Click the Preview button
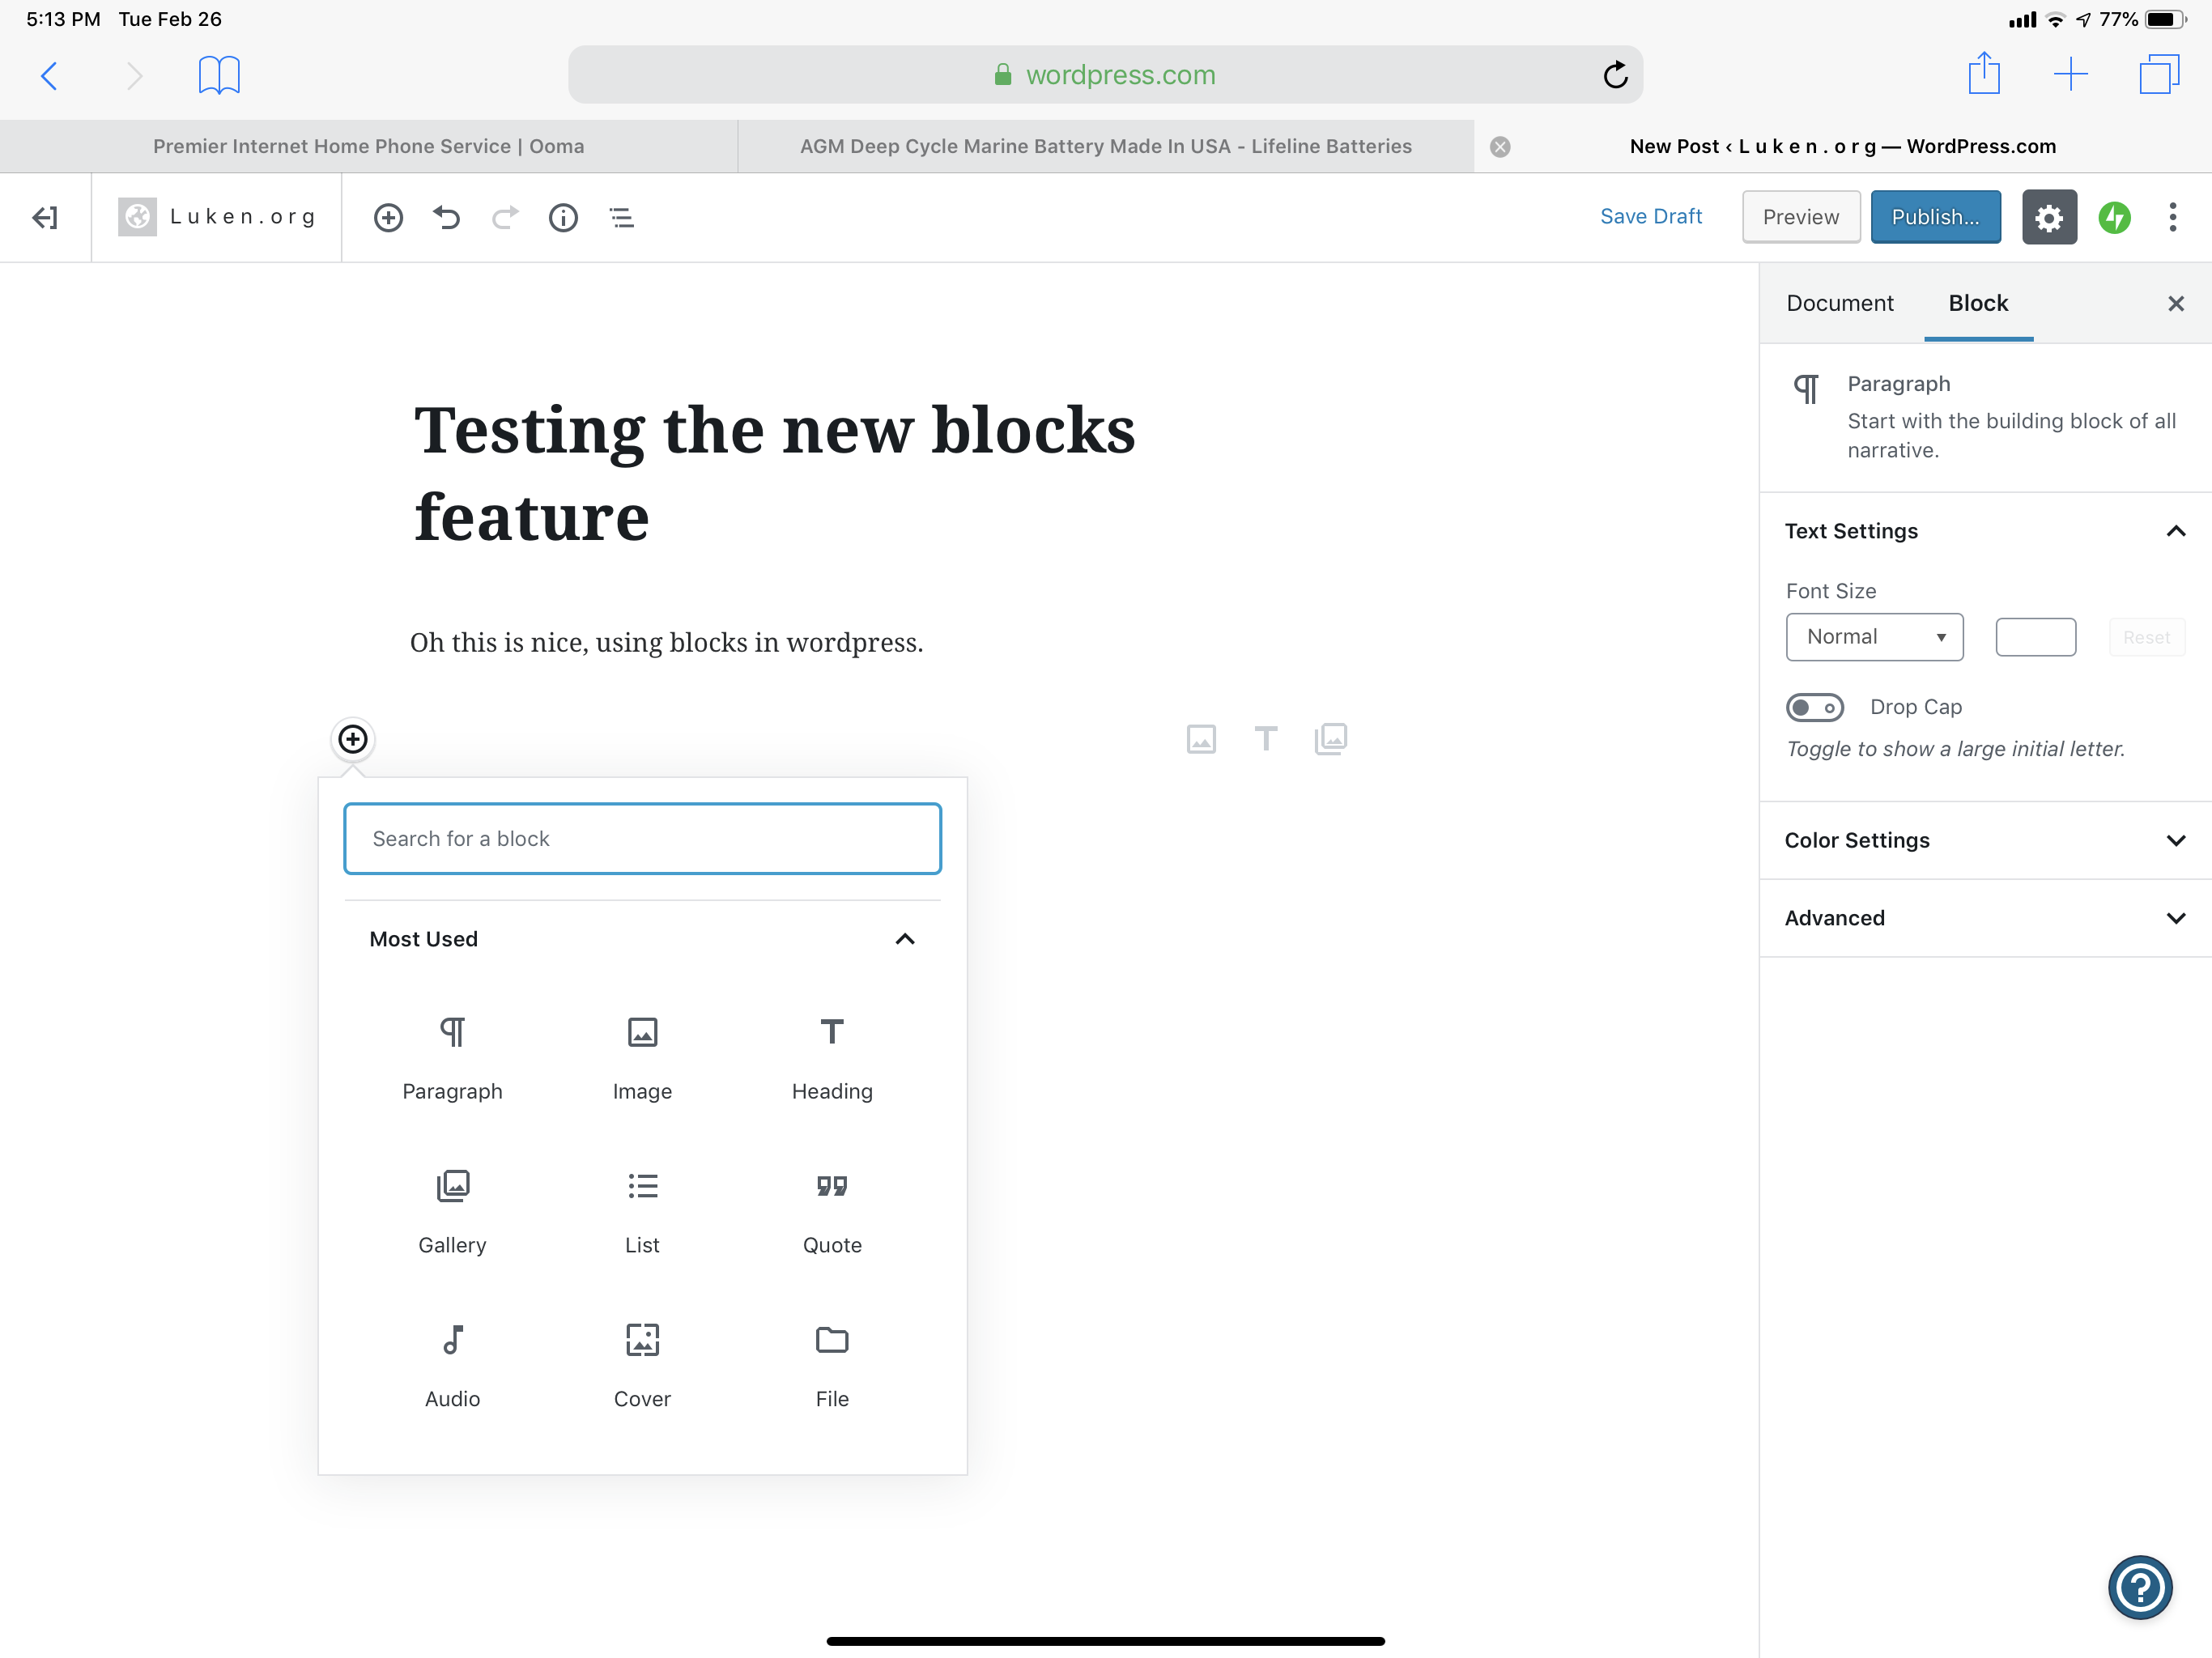 1800,217
